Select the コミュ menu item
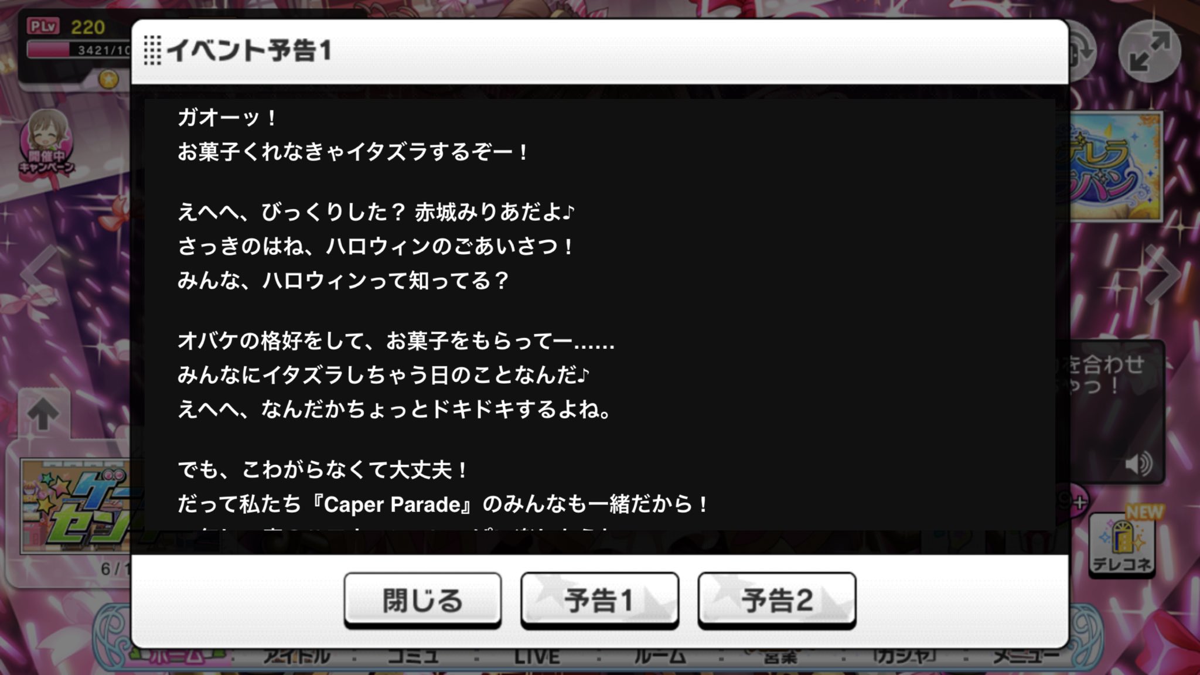The image size is (1200, 675). [413, 656]
